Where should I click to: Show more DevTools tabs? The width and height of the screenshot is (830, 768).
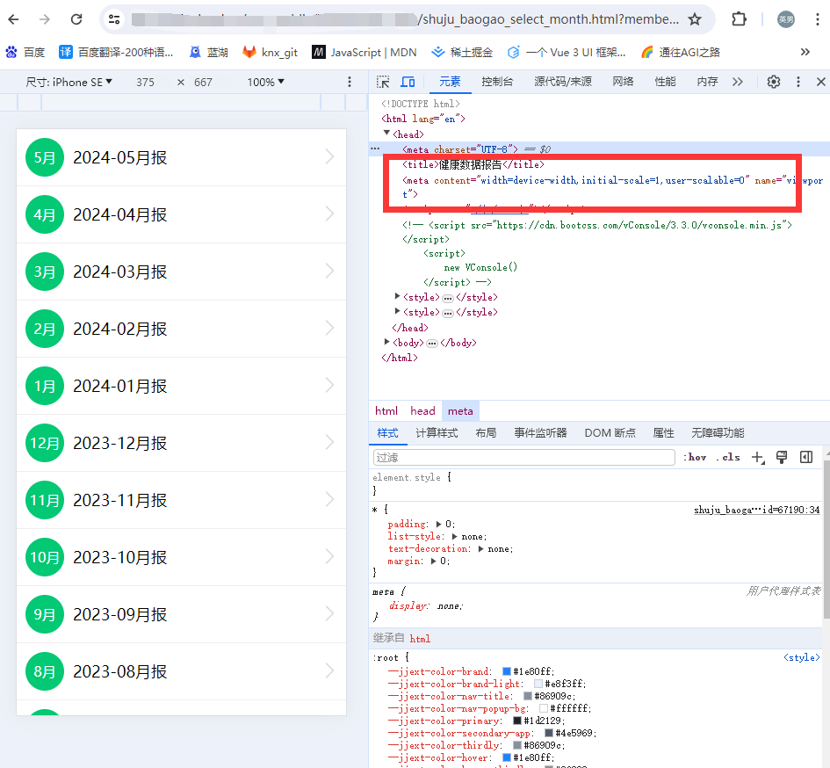click(x=738, y=82)
